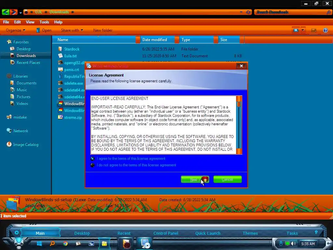Select I agree to the license terms
333x250 pixels.
pyautogui.click(x=92, y=159)
